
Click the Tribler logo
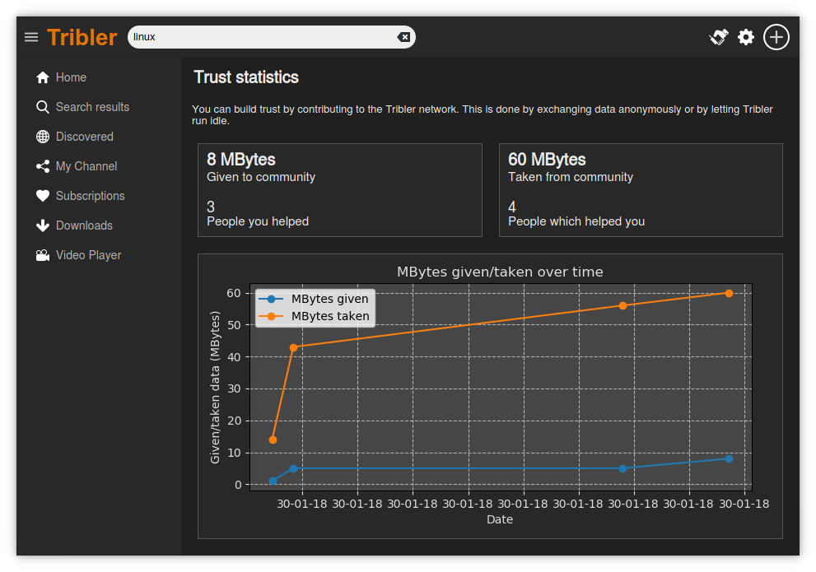(82, 37)
